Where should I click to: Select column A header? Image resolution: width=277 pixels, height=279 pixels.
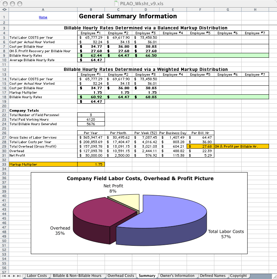click(43, 10)
